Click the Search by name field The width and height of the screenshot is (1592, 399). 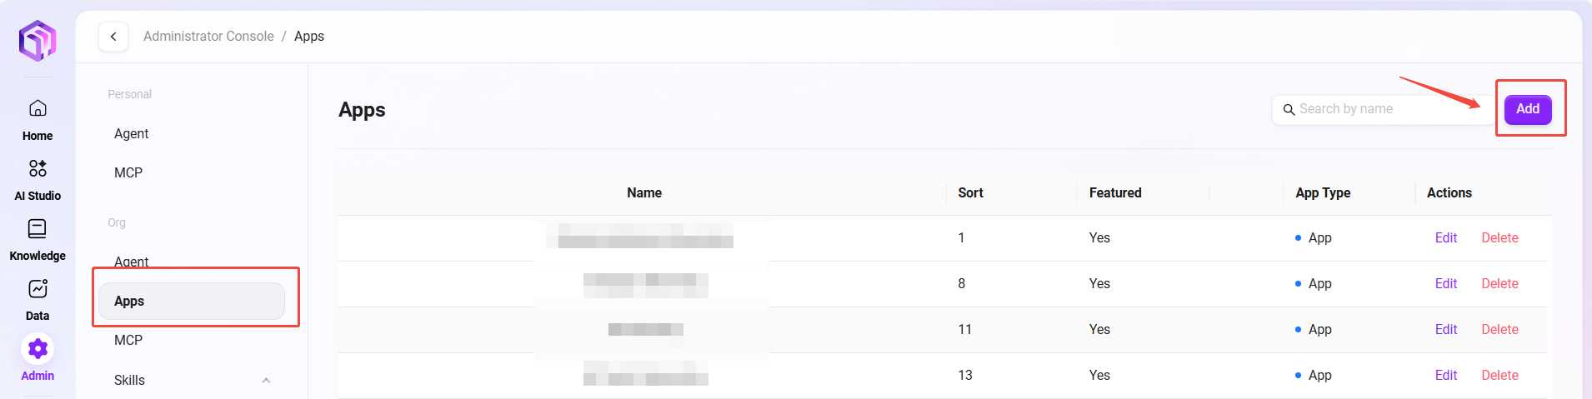1388,109
